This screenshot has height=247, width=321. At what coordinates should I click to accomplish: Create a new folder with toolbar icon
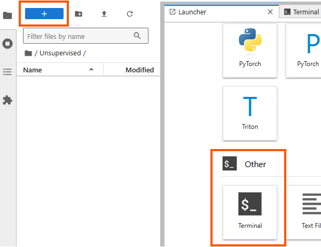click(79, 14)
